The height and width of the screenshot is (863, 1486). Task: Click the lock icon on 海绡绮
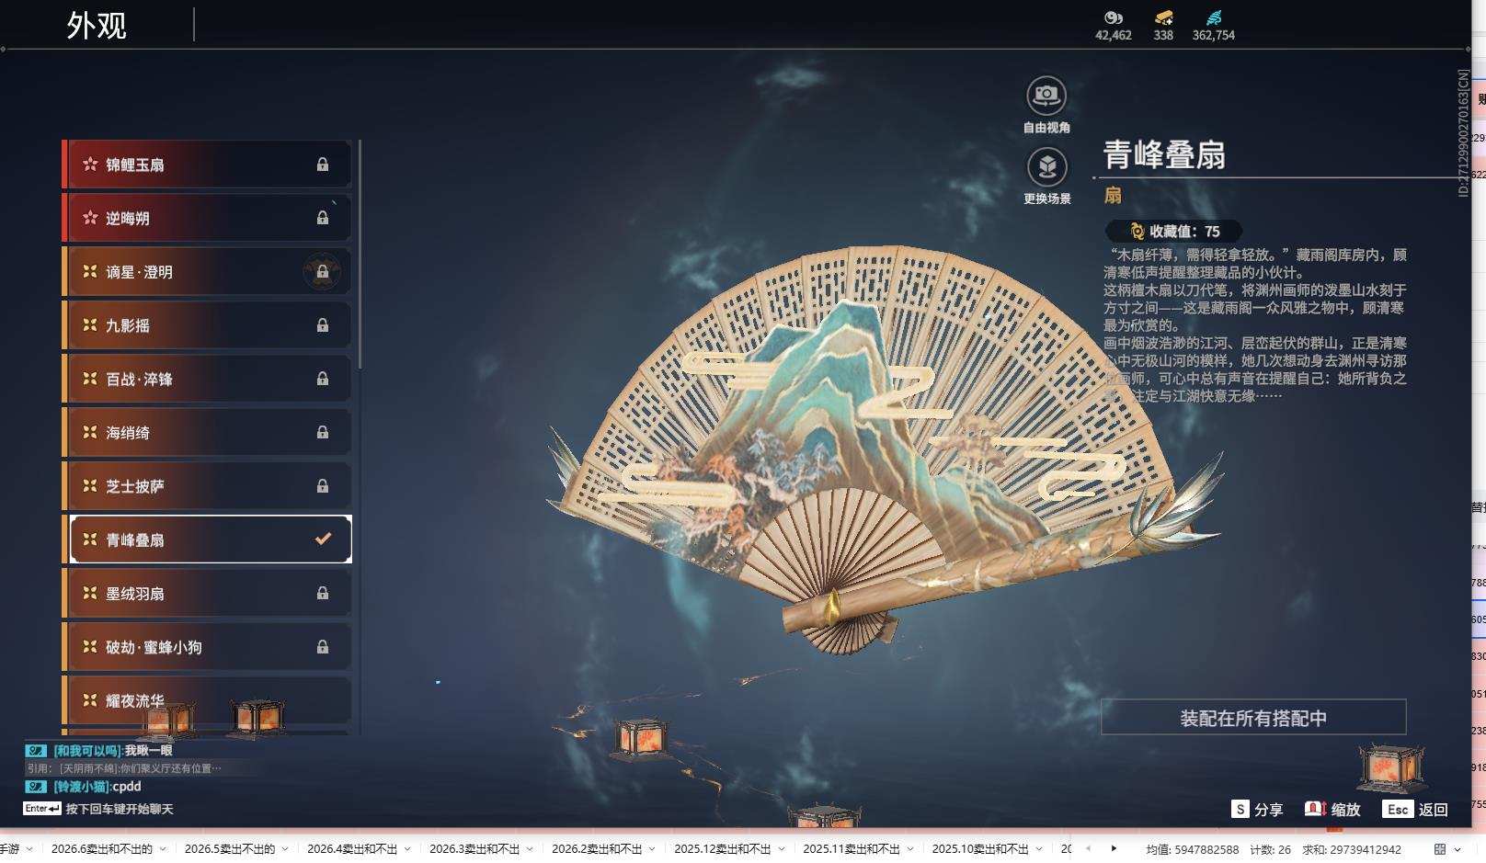point(323,432)
